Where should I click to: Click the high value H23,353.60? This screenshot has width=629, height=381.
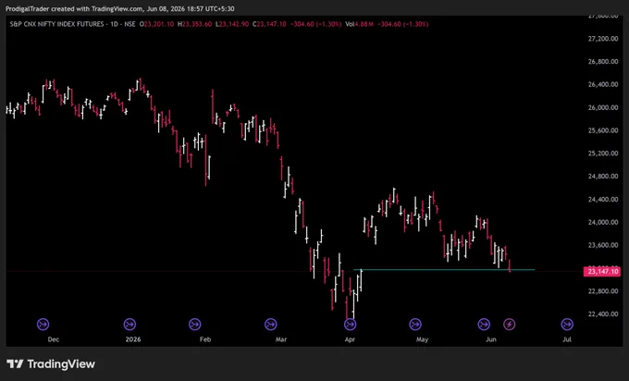coord(194,24)
